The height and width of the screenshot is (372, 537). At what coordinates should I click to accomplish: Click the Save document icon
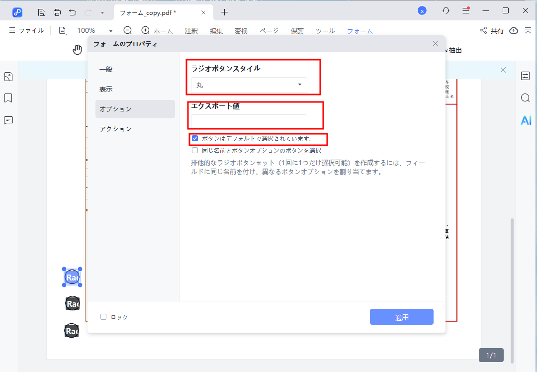click(41, 11)
